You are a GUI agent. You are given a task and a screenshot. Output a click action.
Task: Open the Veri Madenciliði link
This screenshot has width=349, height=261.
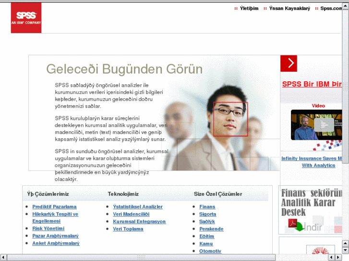131,214
